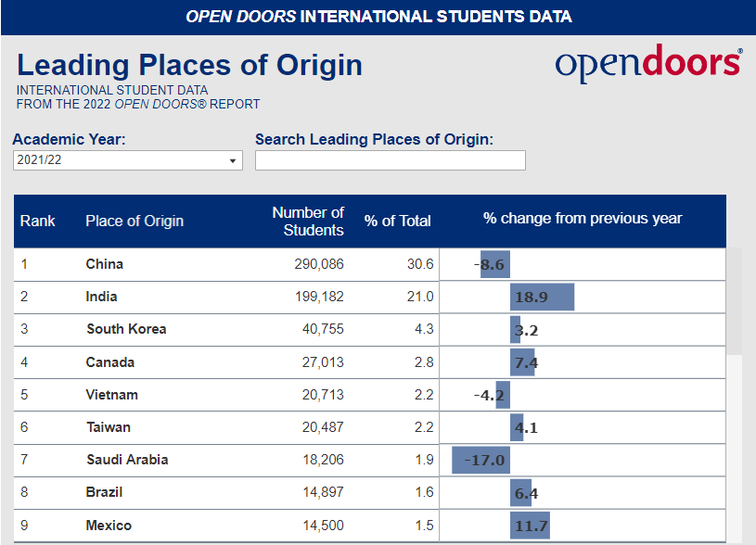Click South Korea's student count 40,755

pos(323,329)
